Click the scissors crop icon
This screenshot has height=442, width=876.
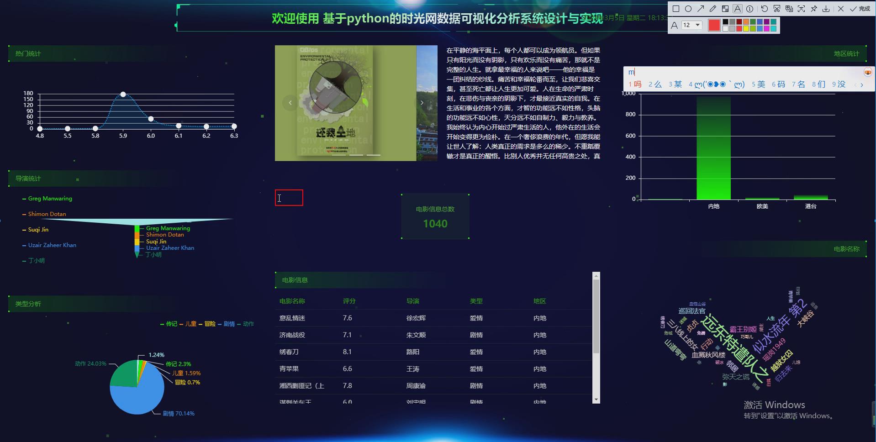[777, 9]
